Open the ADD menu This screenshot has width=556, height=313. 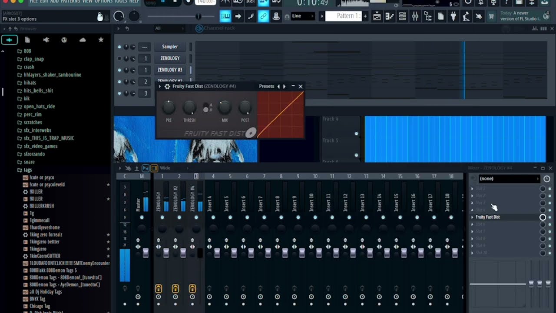point(54,2)
